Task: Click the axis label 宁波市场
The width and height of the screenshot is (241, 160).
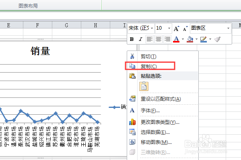Action: pyautogui.click(x=7, y=137)
